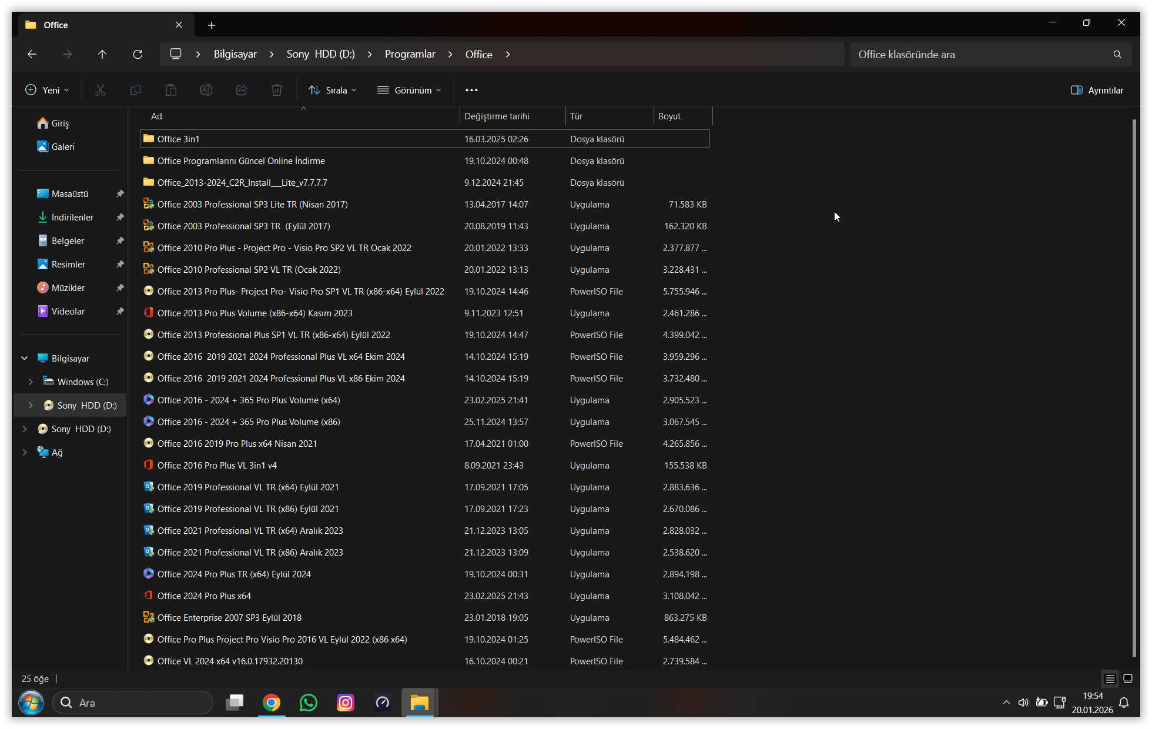Click the taskbar Ara search box
This screenshot has width=1152, height=729.
point(133,703)
